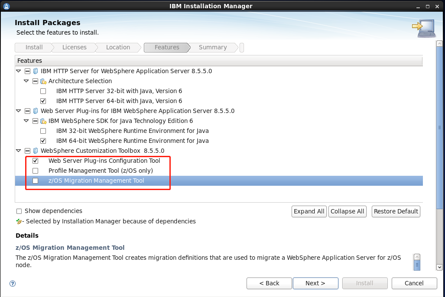Screen dimensions: 445x297
Task: Click the main scrollbar down arrow
Action: click(x=439, y=267)
